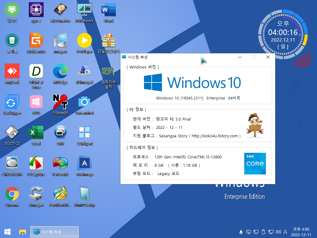317x238 pixels.
Task: Click the build date 2022 - 12 - 11
Action: [169, 127]
